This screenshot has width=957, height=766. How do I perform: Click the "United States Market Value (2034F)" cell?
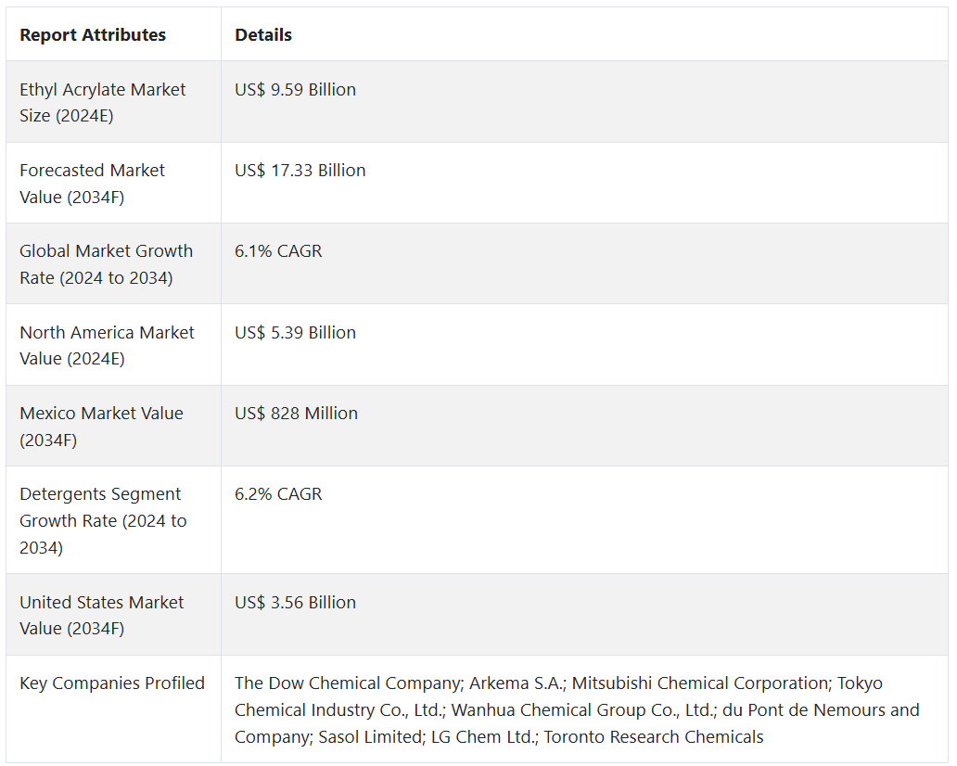[x=102, y=615]
